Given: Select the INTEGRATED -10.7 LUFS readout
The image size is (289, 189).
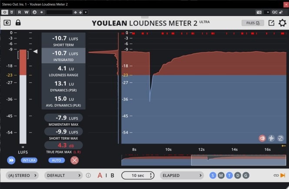Looking at the screenshot, I should point(63,55).
